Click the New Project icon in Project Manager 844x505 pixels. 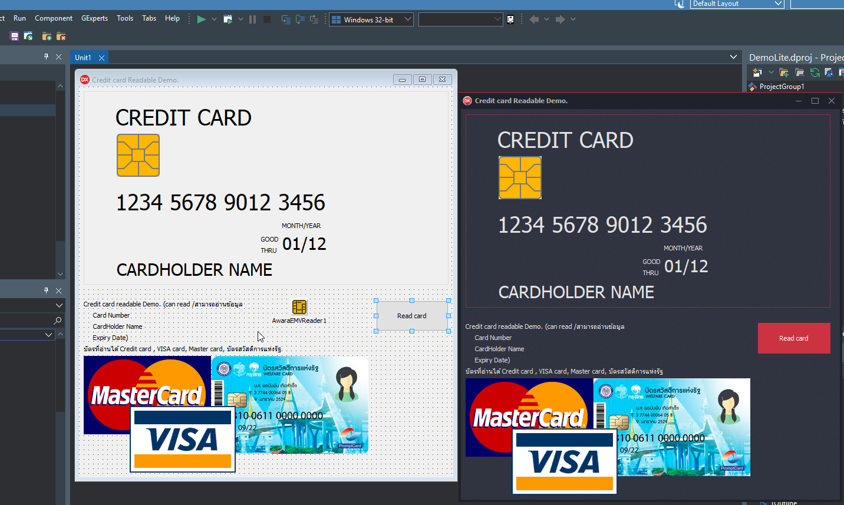pos(756,72)
